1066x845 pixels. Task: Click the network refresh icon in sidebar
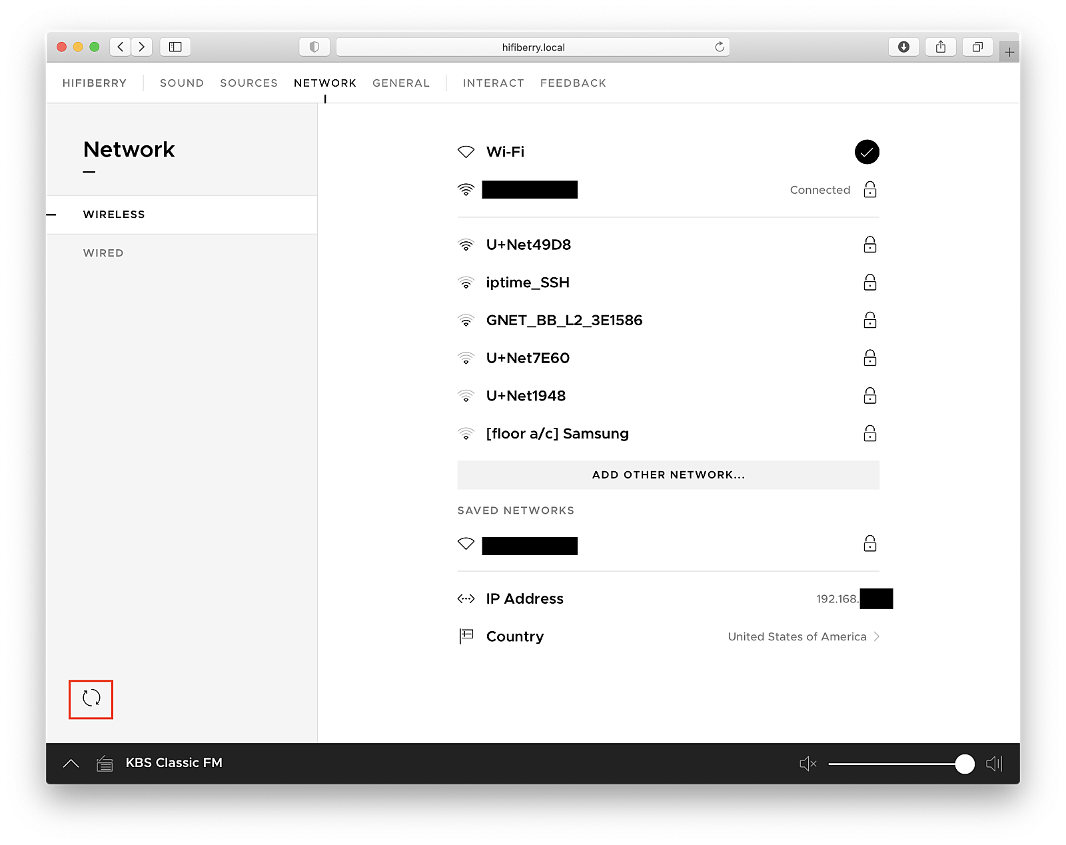(91, 699)
